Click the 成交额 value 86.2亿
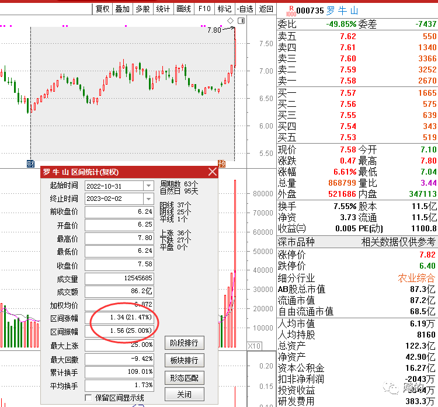438x407 pixels. click(x=141, y=291)
